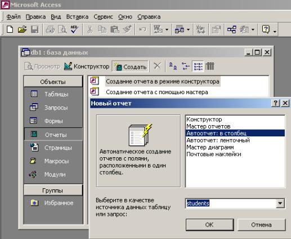Select Конструктор in the new report list
This screenshot has width=291, height=239.
point(235,119)
